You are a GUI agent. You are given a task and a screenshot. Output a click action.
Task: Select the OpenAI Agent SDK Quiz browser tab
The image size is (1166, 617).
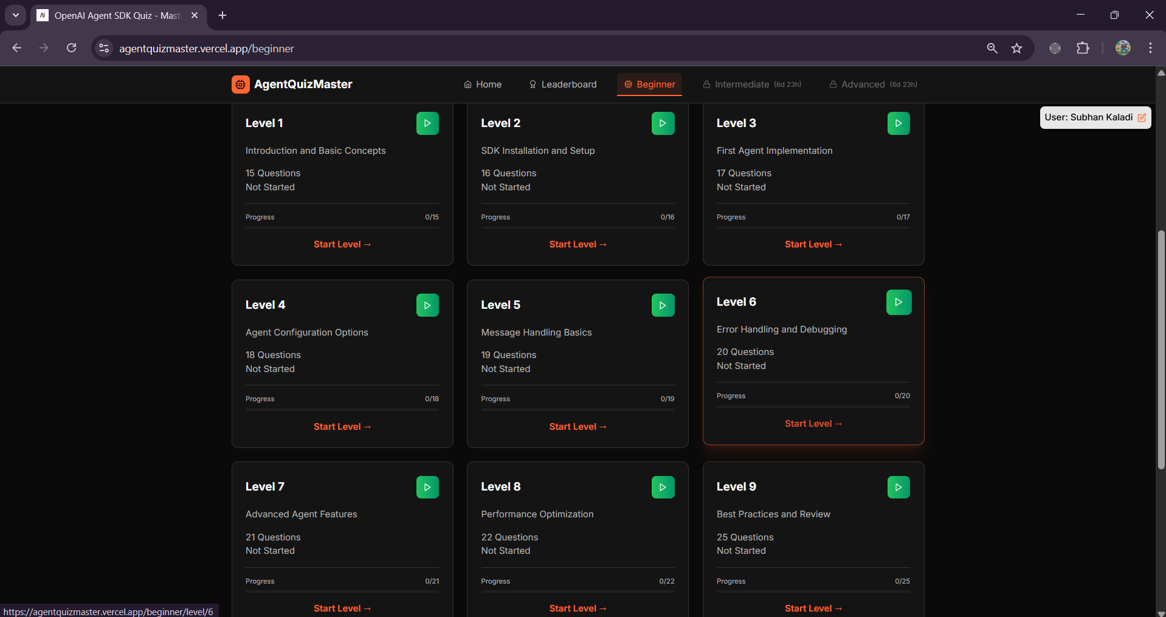pyautogui.click(x=119, y=15)
